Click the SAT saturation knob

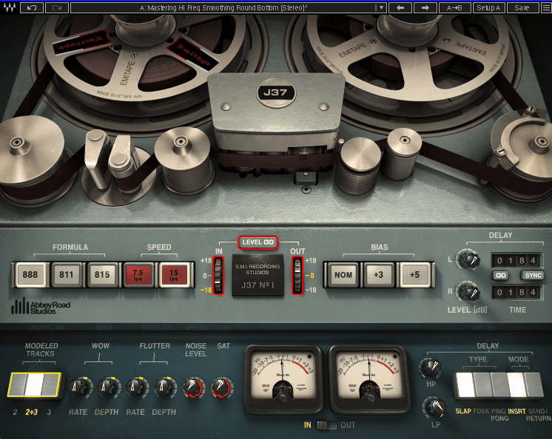click(x=222, y=387)
